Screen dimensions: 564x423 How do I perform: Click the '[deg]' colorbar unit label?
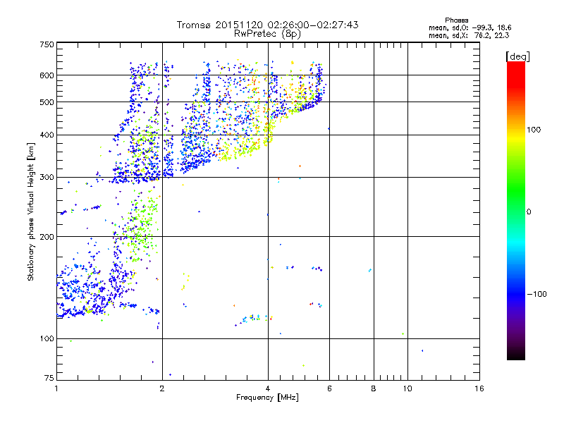(517, 56)
